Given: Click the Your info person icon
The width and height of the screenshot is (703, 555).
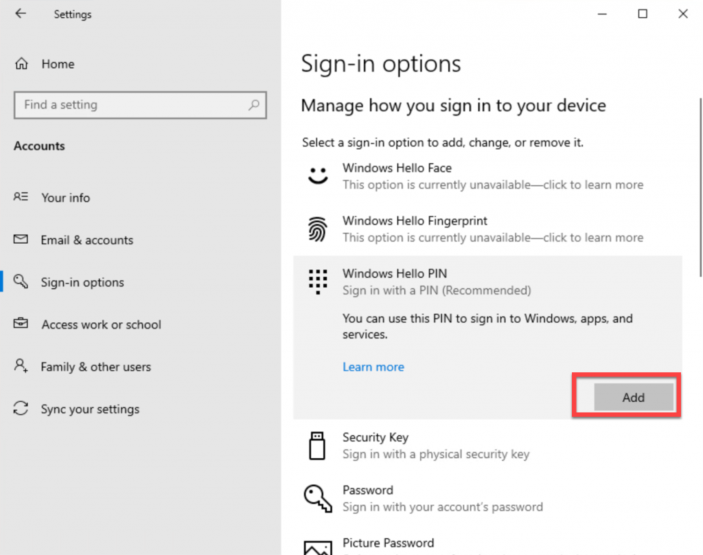Looking at the screenshot, I should coord(21,197).
